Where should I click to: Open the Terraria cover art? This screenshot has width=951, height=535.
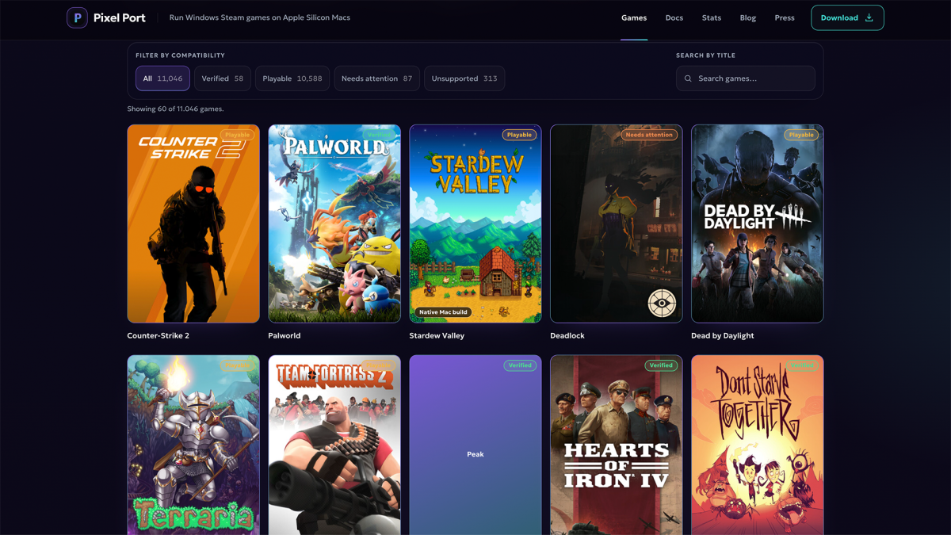click(x=193, y=445)
